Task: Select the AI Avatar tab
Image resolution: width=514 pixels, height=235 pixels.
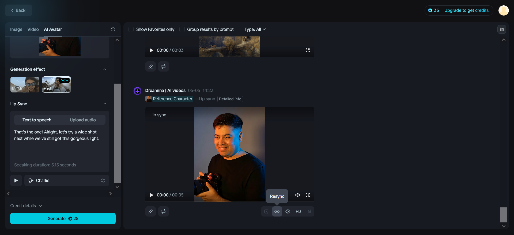Action: point(53,29)
